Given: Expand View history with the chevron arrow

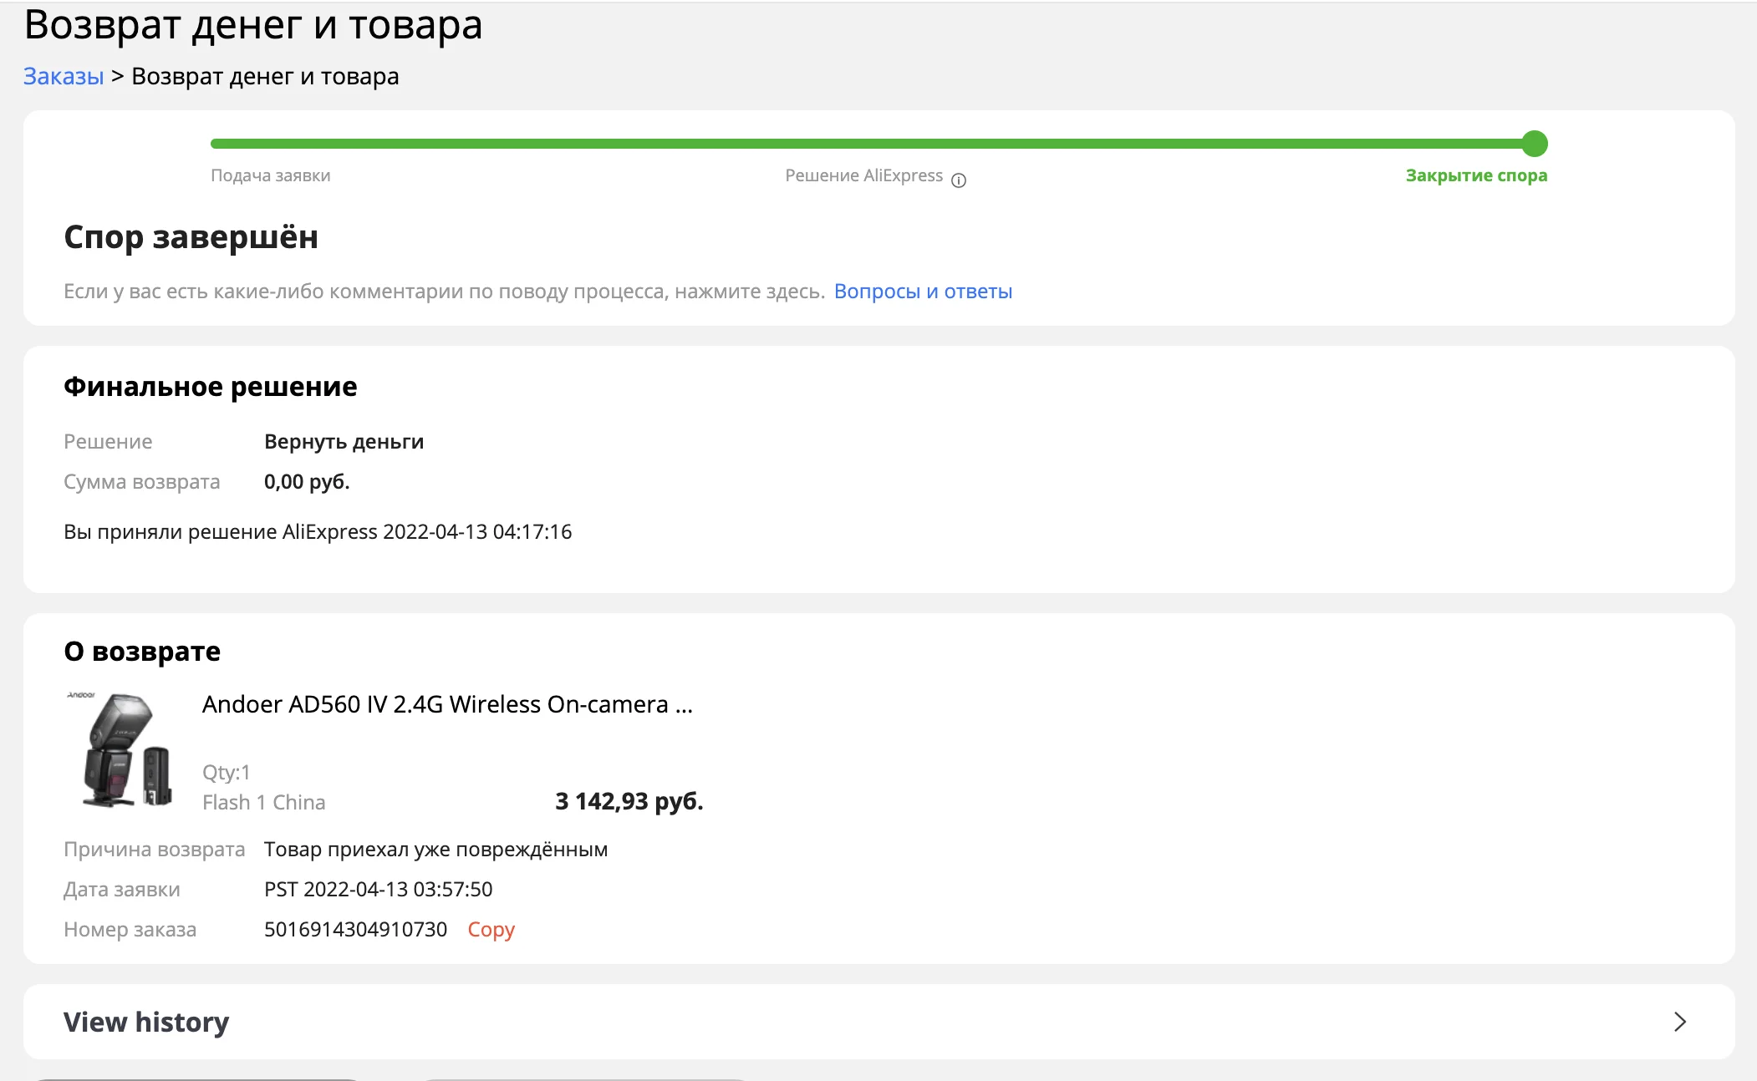Looking at the screenshot, I should 1679,1022.
